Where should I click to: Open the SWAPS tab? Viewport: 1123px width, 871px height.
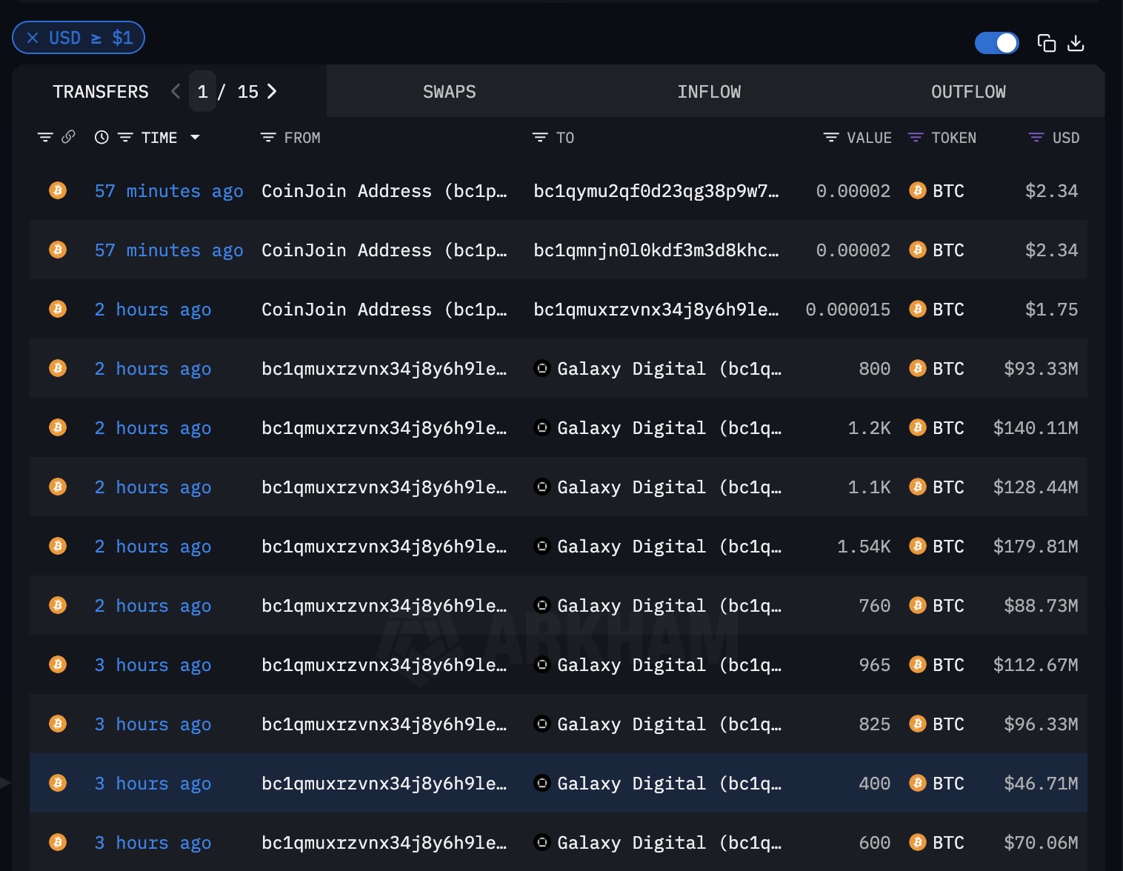click(x=449, y=92)
